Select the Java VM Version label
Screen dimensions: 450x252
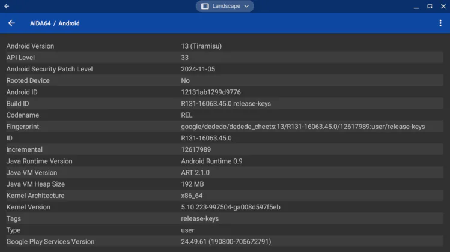click(x=32, y=172)
